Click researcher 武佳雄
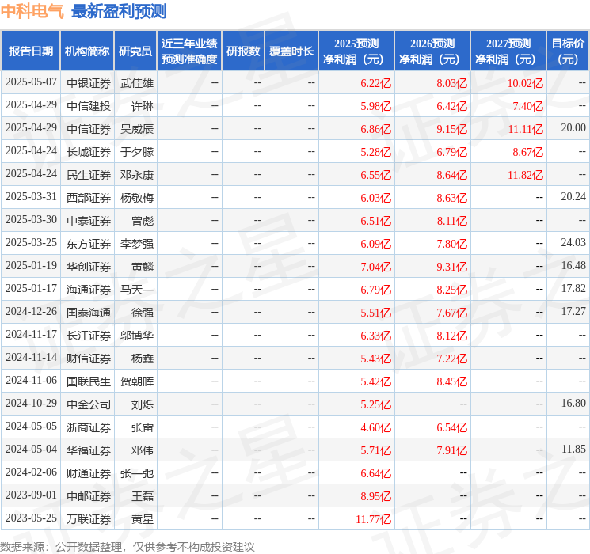590x554 pixels. (x=136, y=83)
